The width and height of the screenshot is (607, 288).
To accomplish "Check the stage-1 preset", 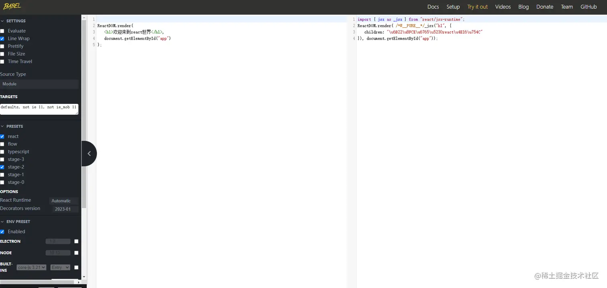I will click(x=2, y=174).
